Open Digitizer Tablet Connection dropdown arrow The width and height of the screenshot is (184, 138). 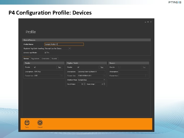[104, 76]
